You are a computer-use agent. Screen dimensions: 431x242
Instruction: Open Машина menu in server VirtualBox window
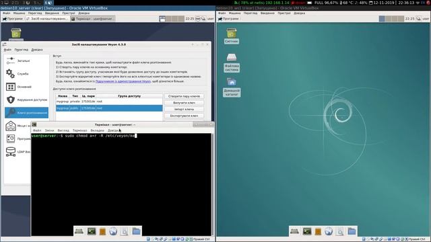[x=19, y=13]
